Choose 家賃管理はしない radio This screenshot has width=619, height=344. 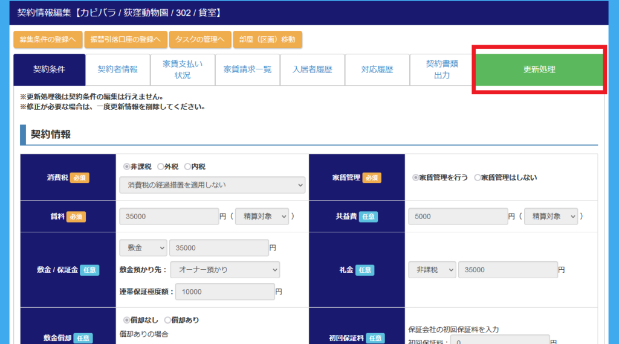pyautogui.click(x=478, y=177)
